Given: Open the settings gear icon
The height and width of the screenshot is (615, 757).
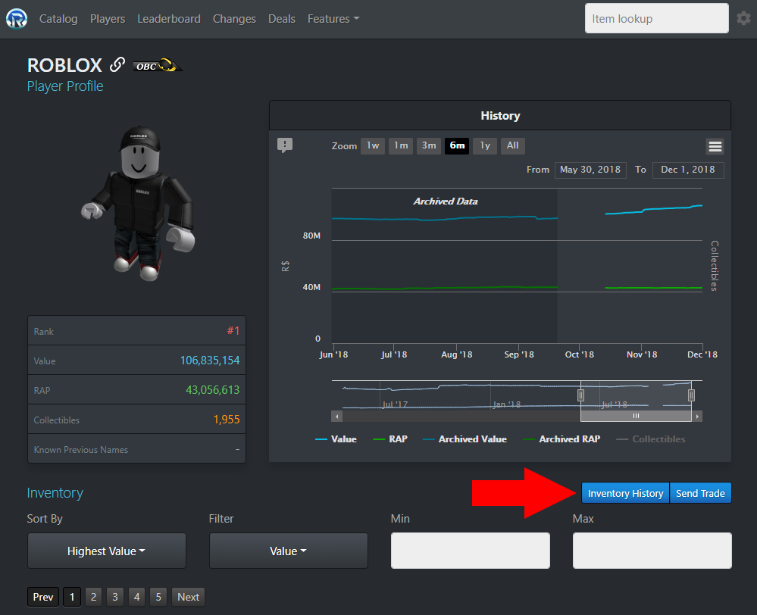Looking at the screenshot, I should point(743,18).
